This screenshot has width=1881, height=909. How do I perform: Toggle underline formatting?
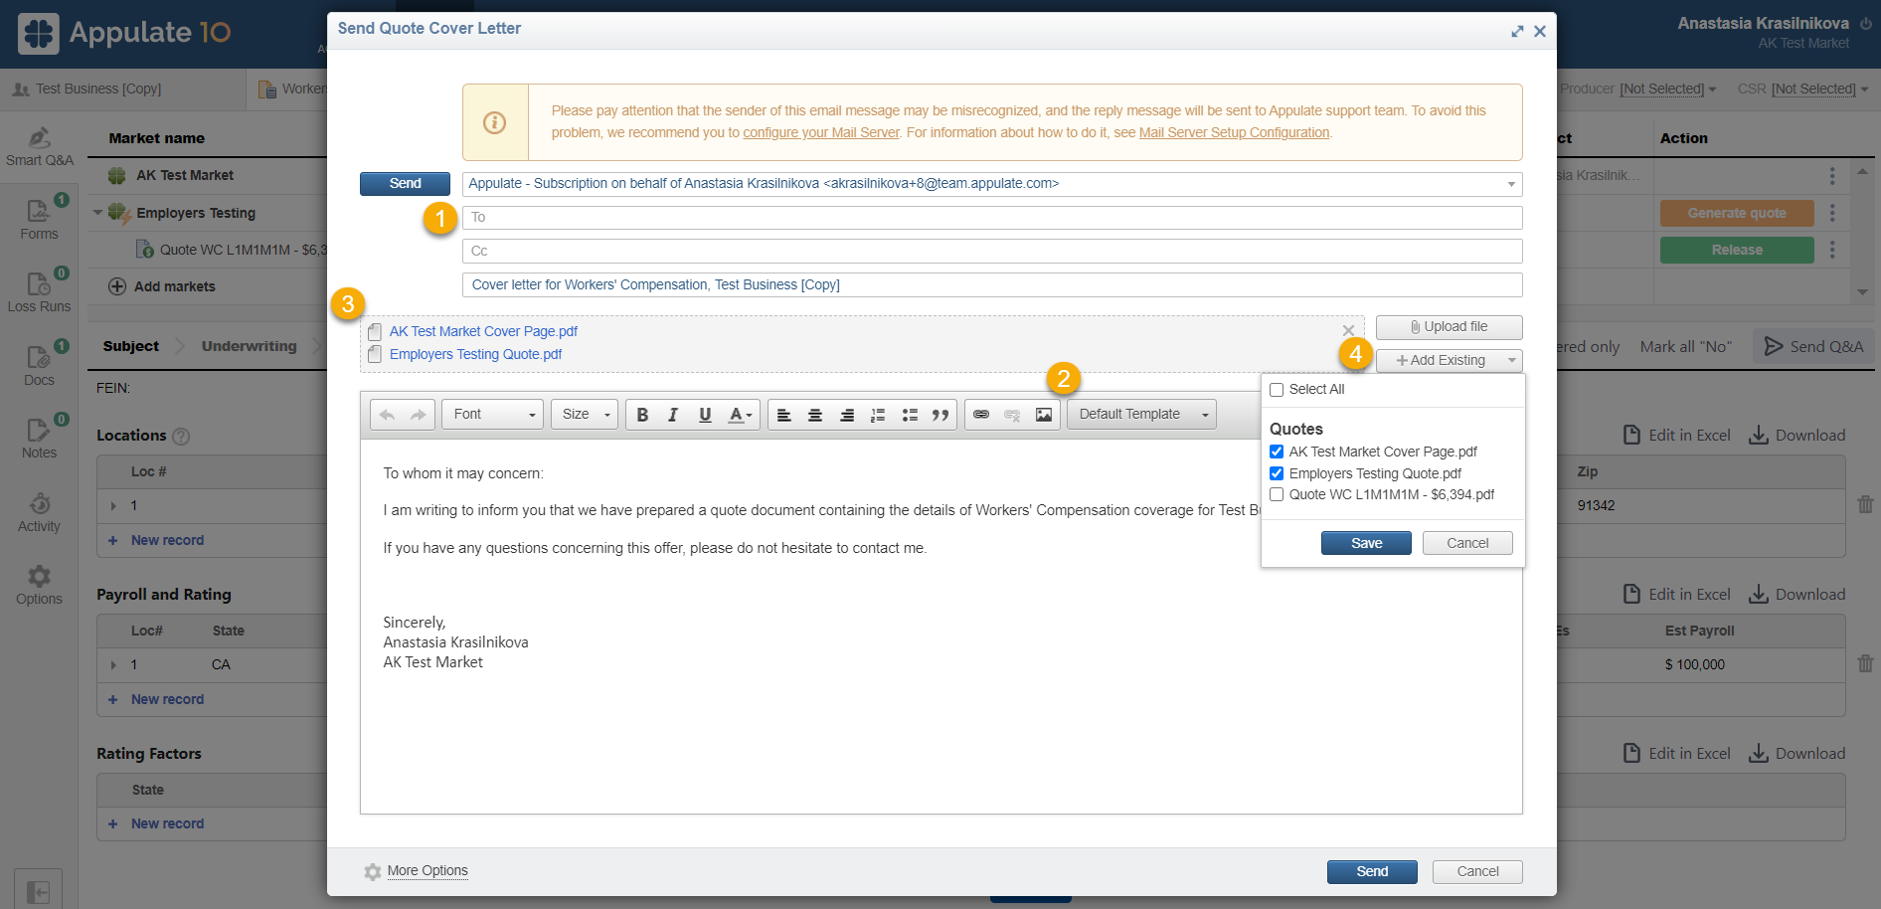coord(705,415)
